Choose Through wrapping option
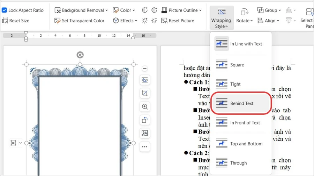The height and width of the screenshot is (176, 314). point(241,163)
